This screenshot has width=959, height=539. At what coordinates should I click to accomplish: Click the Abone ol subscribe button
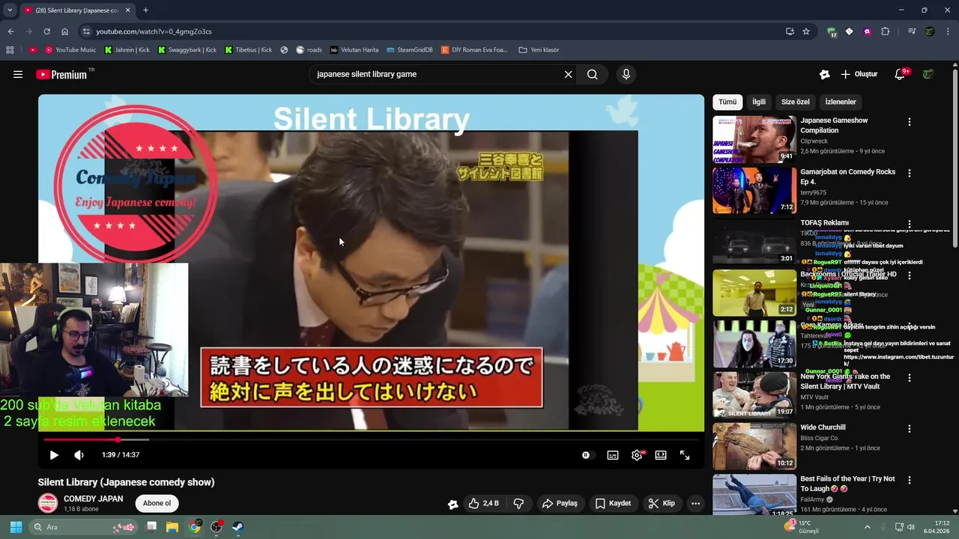[157, 503]
